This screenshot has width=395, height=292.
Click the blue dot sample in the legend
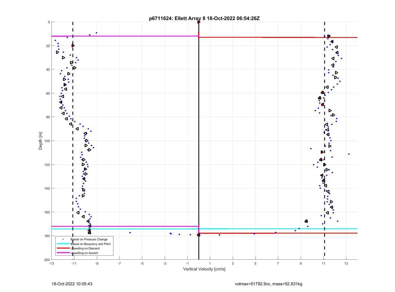[x=63, y=239]
